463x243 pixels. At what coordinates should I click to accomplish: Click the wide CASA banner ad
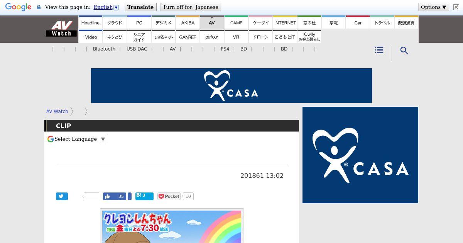tap(231, 86)
